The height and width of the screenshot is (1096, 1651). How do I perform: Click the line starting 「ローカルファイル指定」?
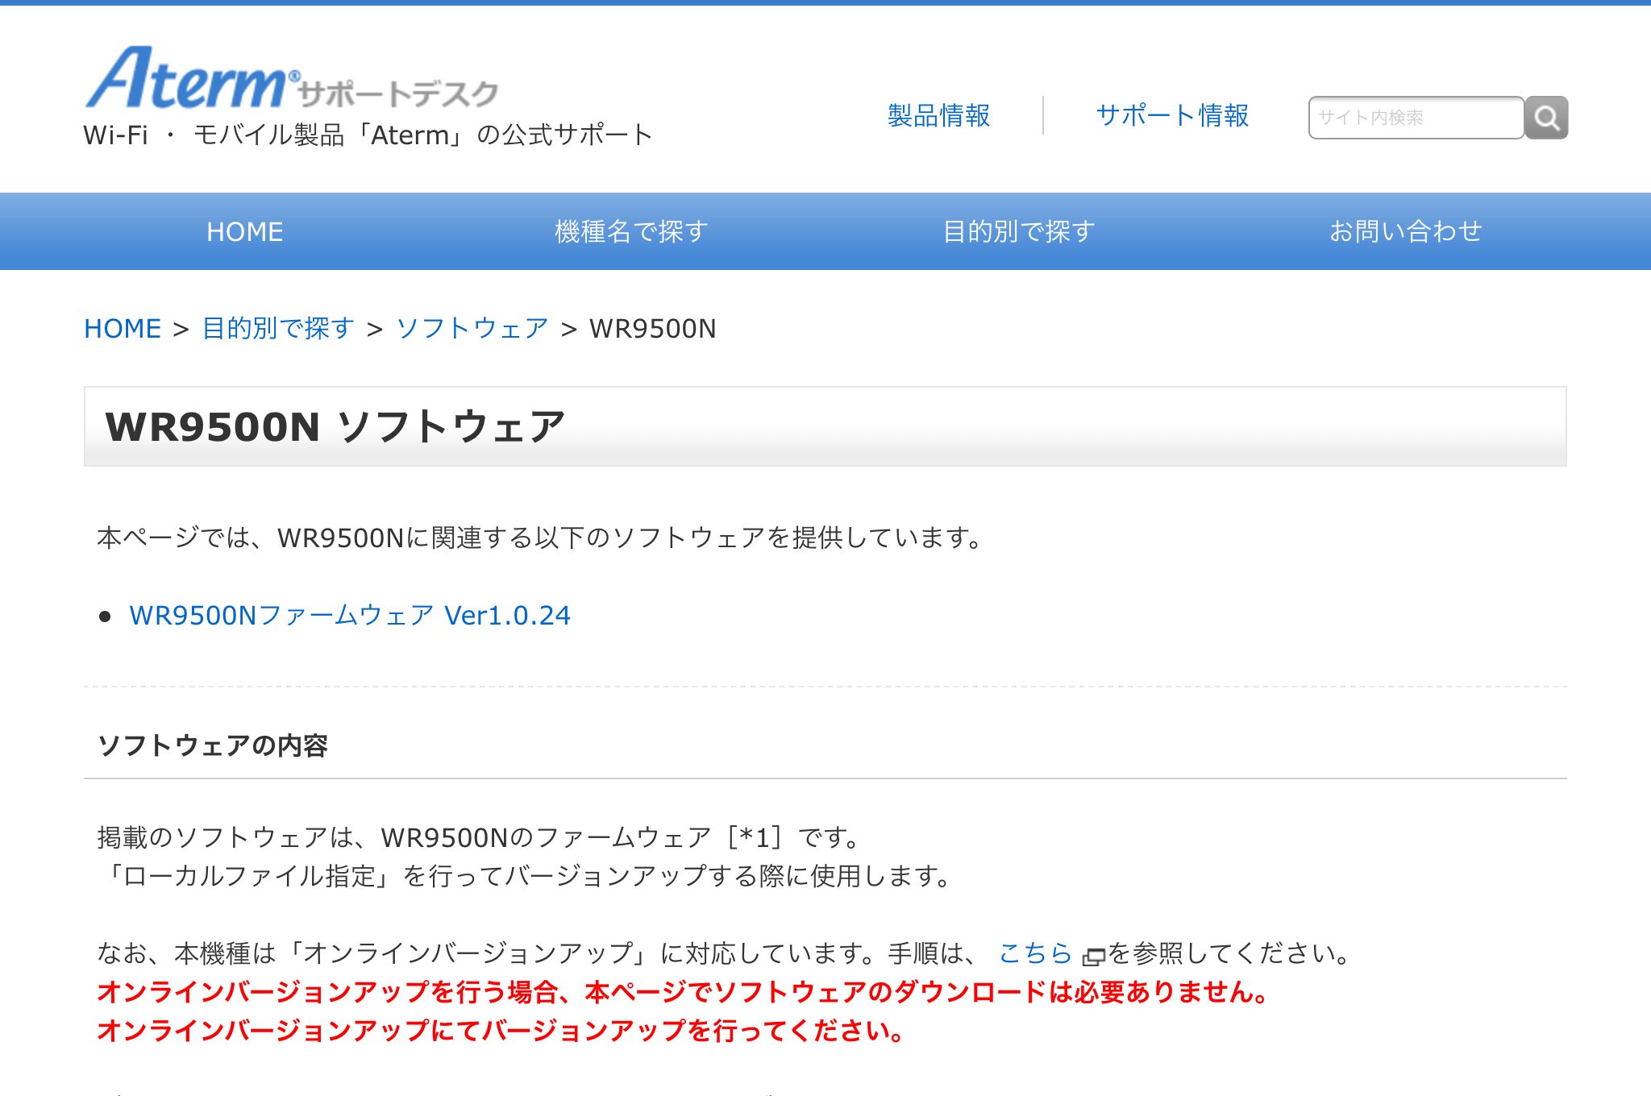(526, 876)
